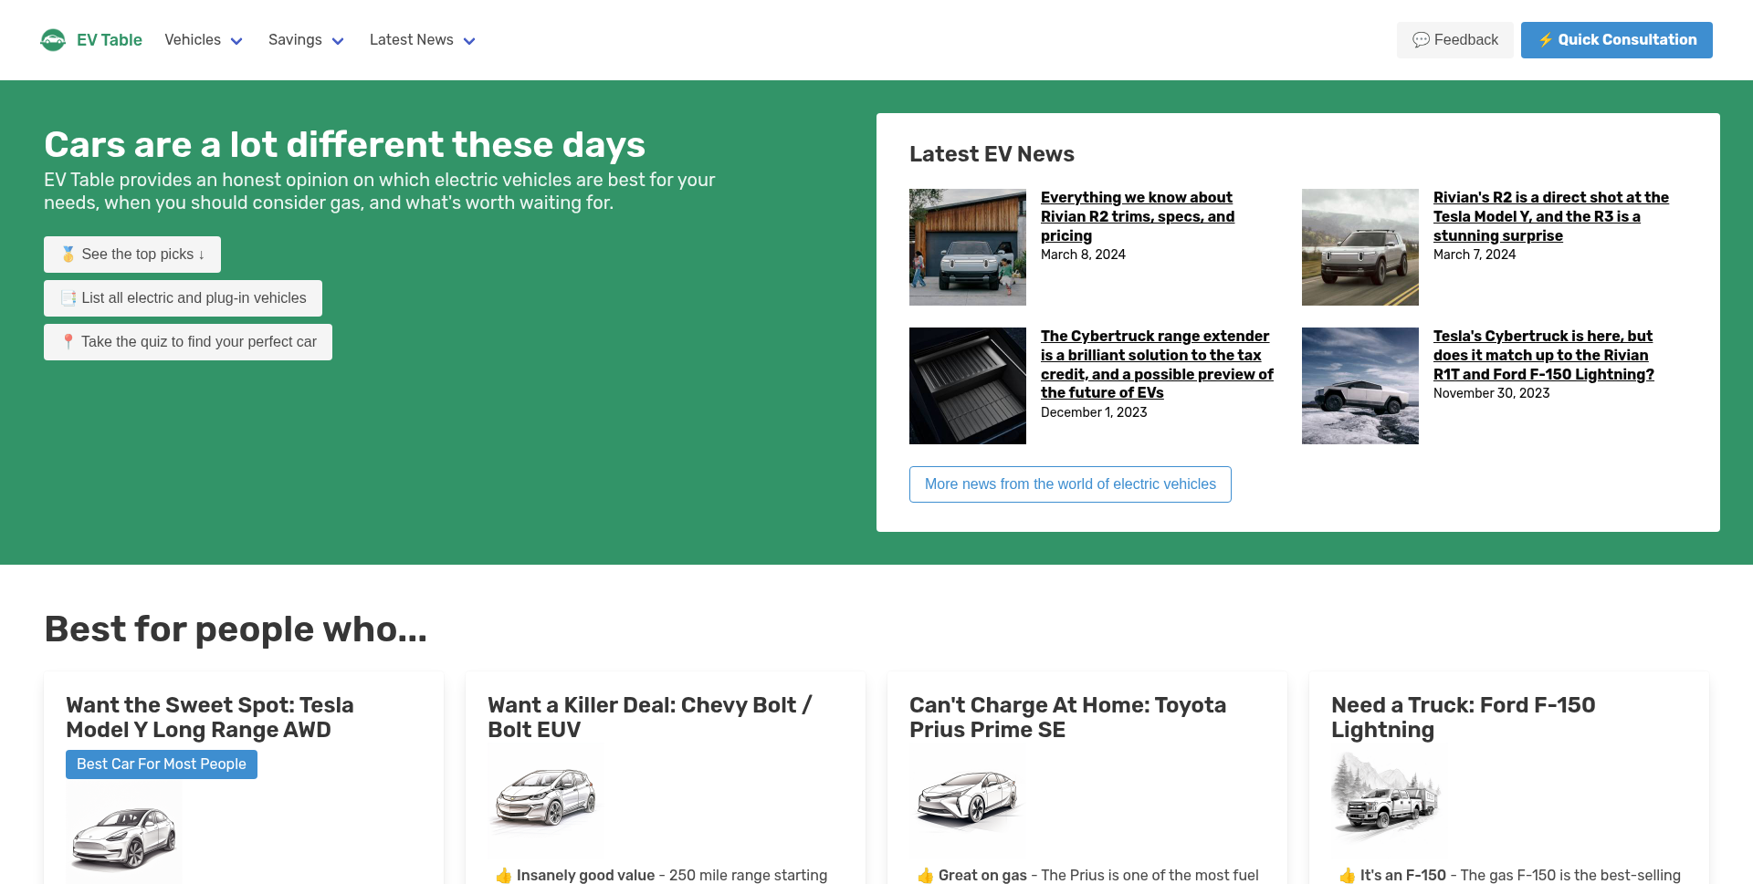Expand the Vehicles dropdown chevron
The height and width of the screenshot is (884, 1753).
click(x=236, y=41)
